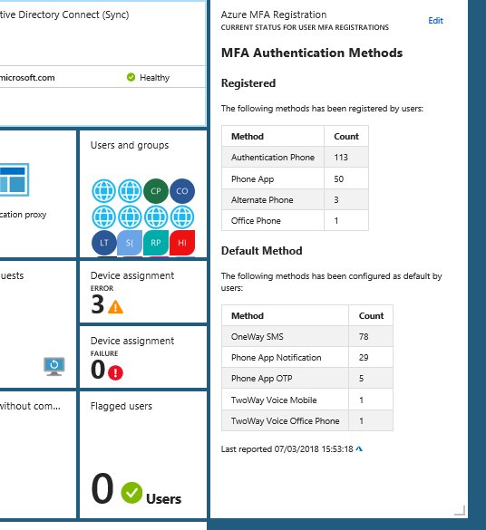Open the Users and groups tile
This screenshot has width=486, height=530.
(x=143, y=194)
